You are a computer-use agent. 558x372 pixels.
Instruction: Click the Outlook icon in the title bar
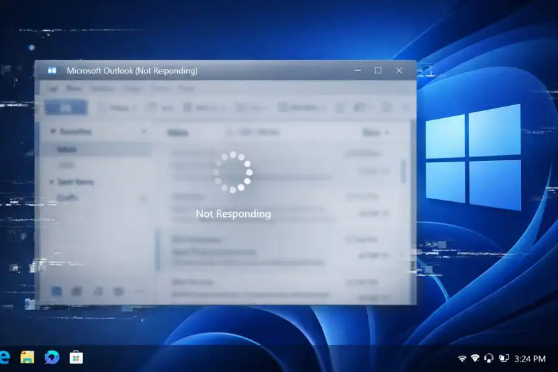pos(52,70)
